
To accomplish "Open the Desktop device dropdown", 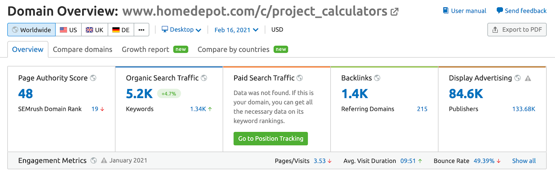I will pos(181,30).
